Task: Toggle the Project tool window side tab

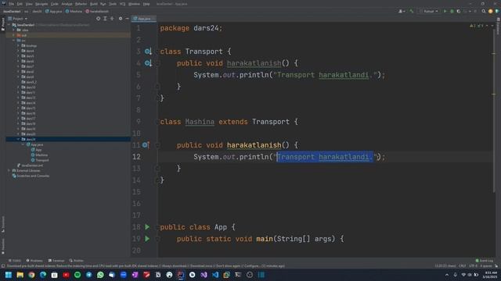Action: (x=3, y=24)
